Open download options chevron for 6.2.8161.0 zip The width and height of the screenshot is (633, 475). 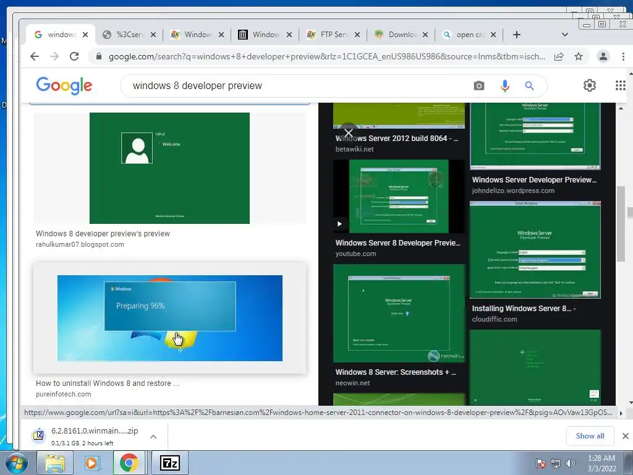click(153, 437)
